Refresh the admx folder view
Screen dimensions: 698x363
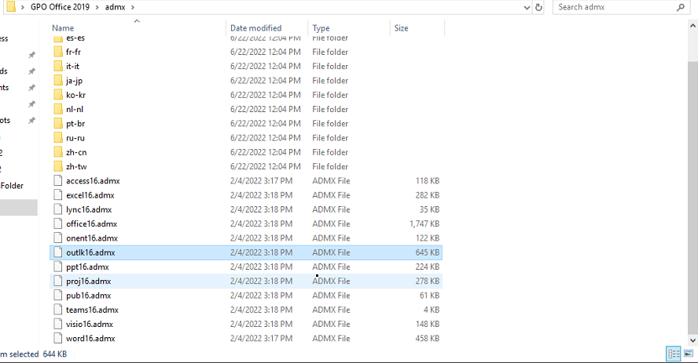tap(538, 7)
